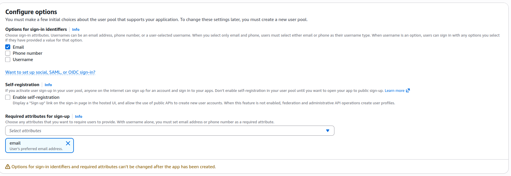Click the Configure options heading

click(x=31, y=12)
